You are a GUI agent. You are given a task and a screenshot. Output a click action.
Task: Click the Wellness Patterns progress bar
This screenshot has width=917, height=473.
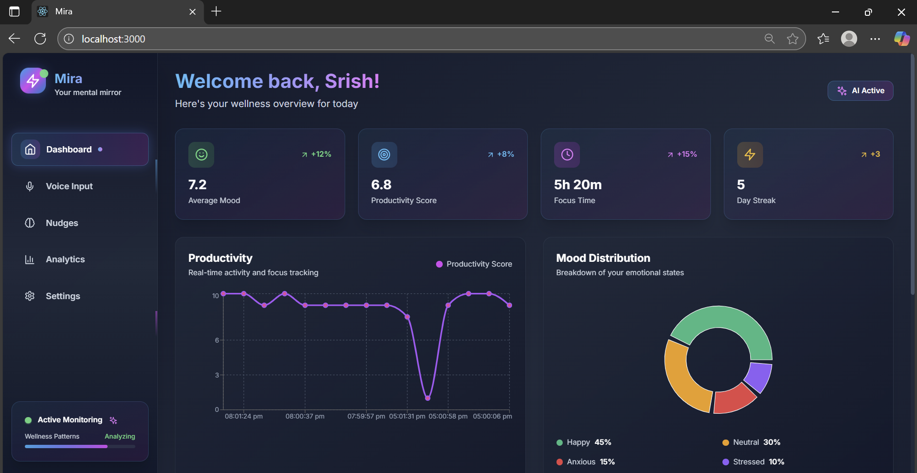(x=79, y=446)
